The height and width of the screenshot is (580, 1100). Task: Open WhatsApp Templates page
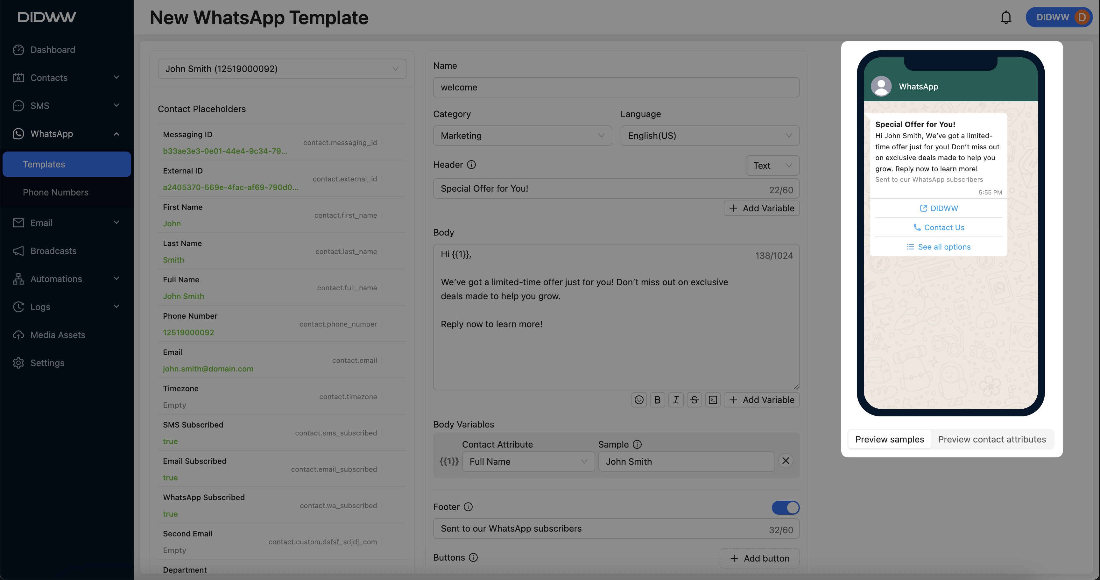[67, 165]
